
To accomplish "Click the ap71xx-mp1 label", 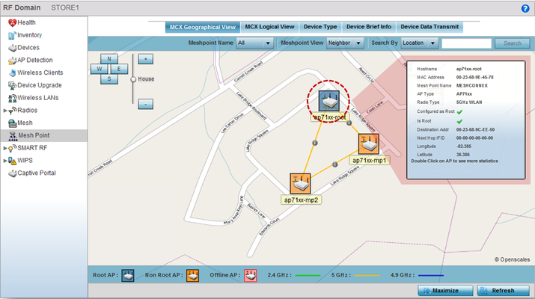I will tap(369, 160).
